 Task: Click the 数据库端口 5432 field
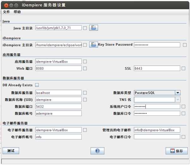click(x=58, y=107)
